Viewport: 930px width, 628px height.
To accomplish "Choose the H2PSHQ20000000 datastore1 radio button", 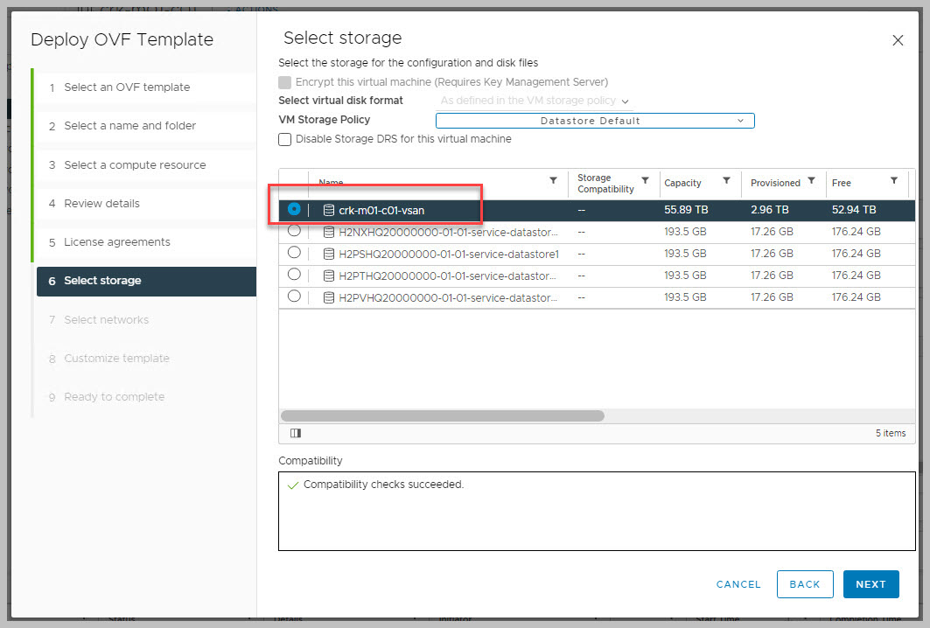I will coord(294,253).
